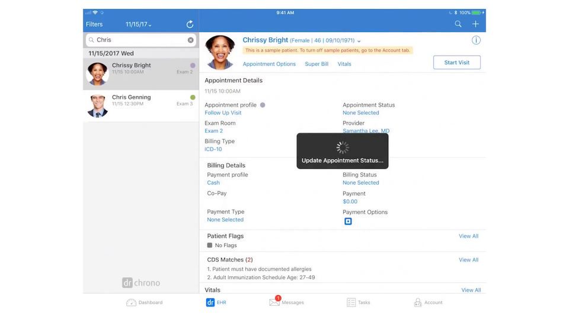Tap the Square payment option icon

[x=348, y=221]
